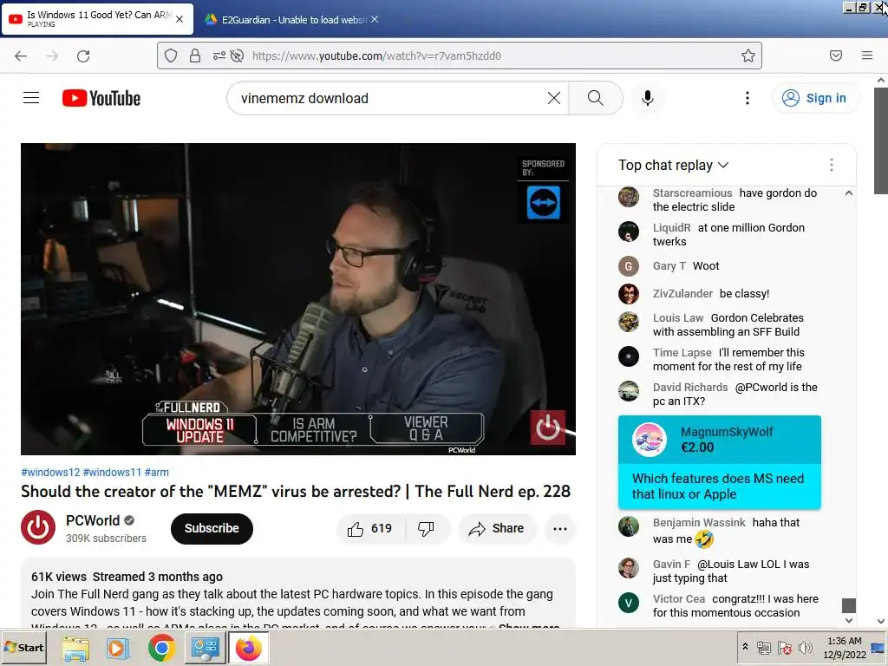Open the YouTube guide hamburger menu
Screen dimensions: 888x666
pos(31,98)
